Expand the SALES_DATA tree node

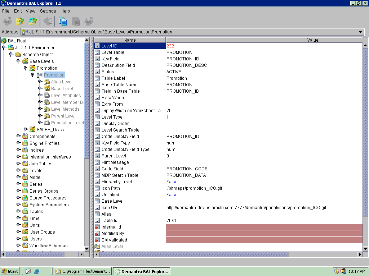pos(26,129)
